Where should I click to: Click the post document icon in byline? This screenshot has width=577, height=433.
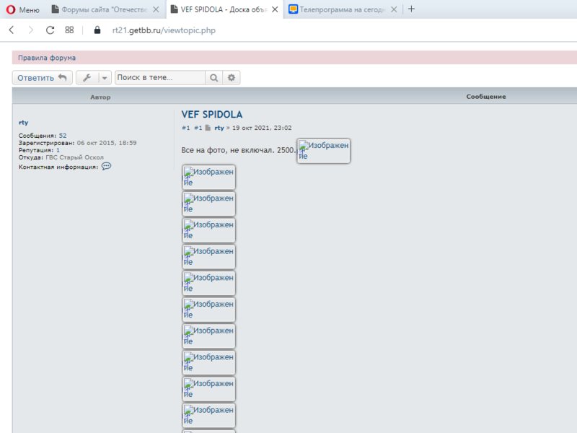pyautogui.click(x=208, y=128)
